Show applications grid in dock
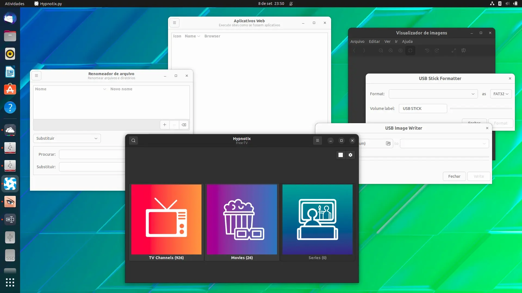This screenshot has width=522, height=293. click(10, 282)
